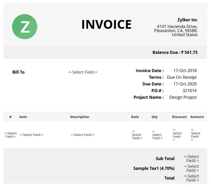Viewport: 211px width, 187px height.
Task: Click the P.O.# value 321014
Action: [x=190, y=91]
